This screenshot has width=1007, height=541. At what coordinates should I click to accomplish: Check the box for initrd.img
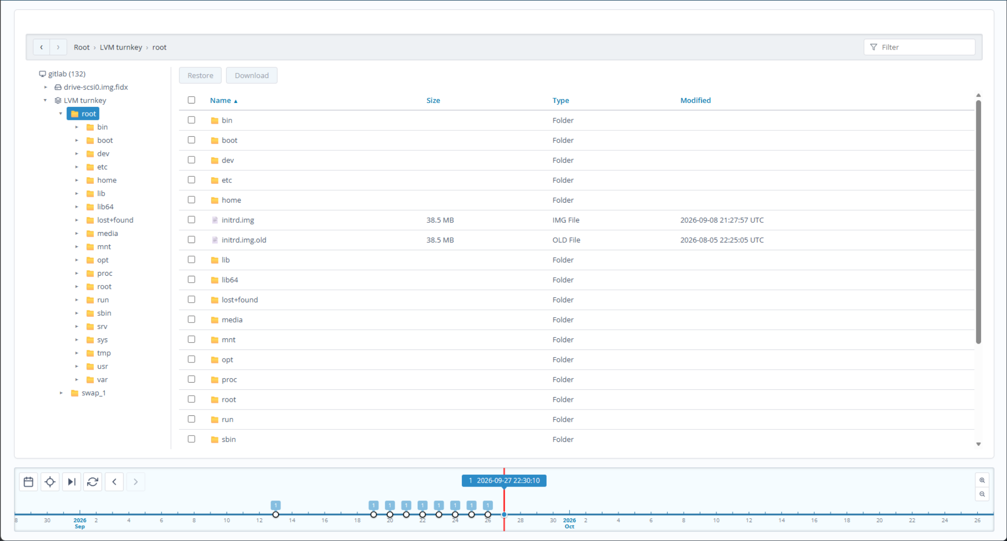[191, 219]
